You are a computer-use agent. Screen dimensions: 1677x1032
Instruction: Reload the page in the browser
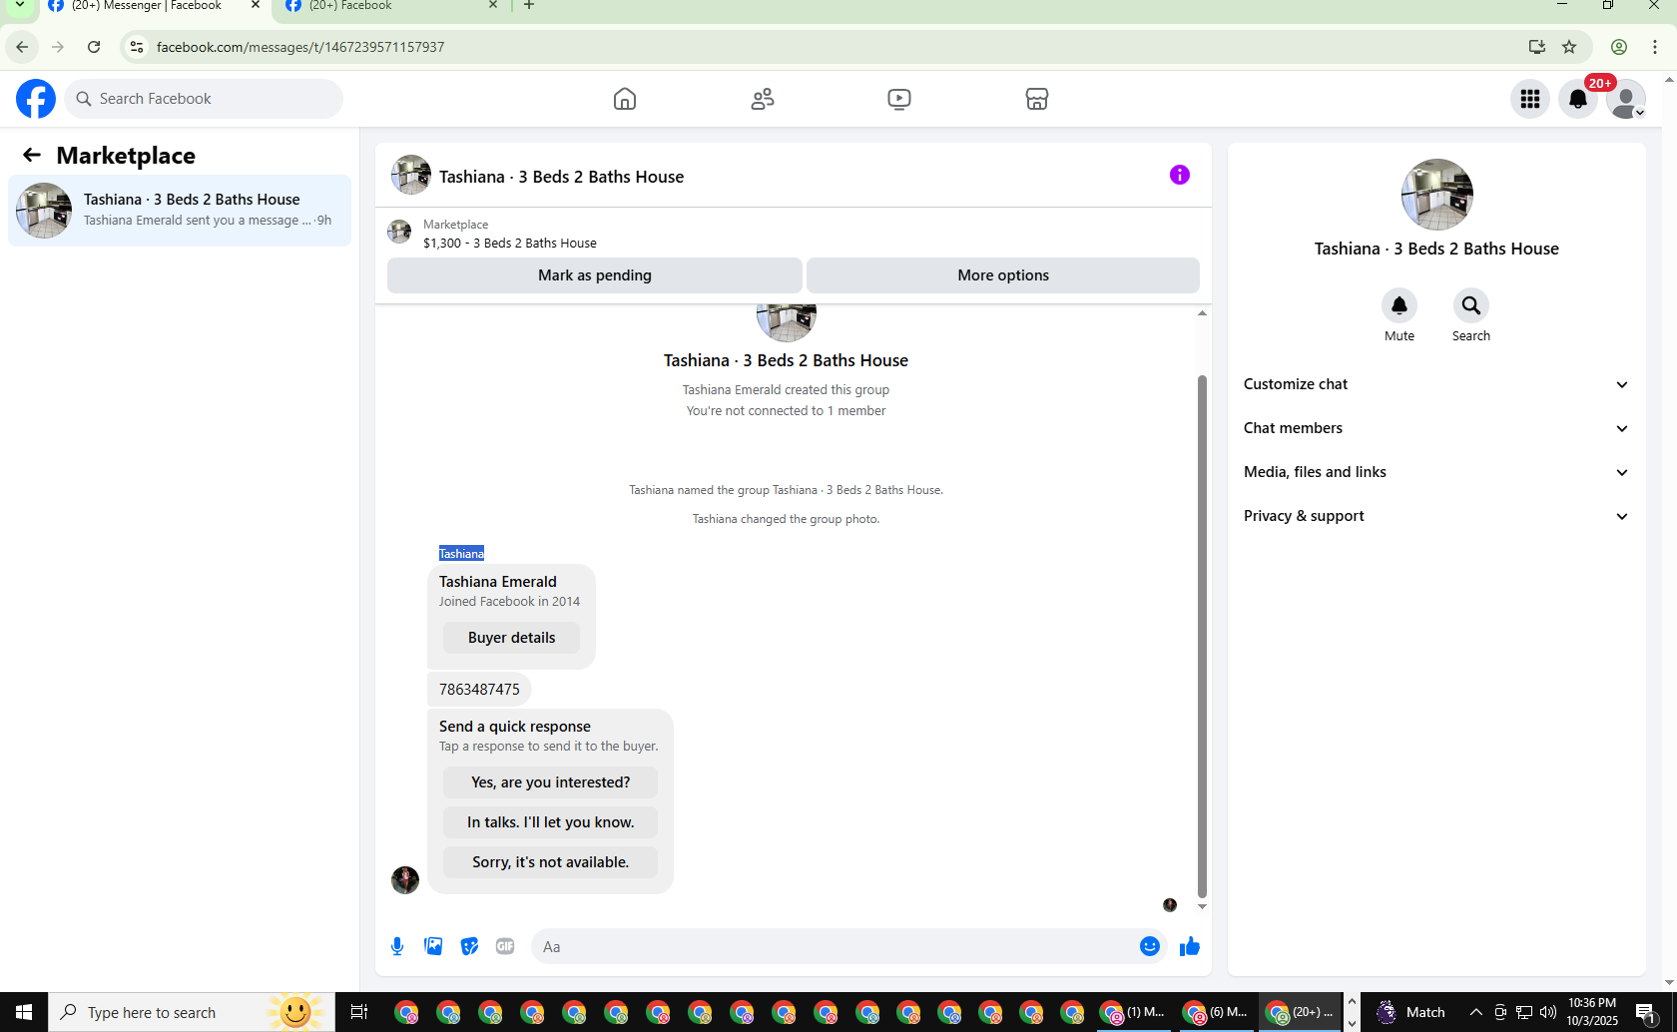click(x=94, y=47)
